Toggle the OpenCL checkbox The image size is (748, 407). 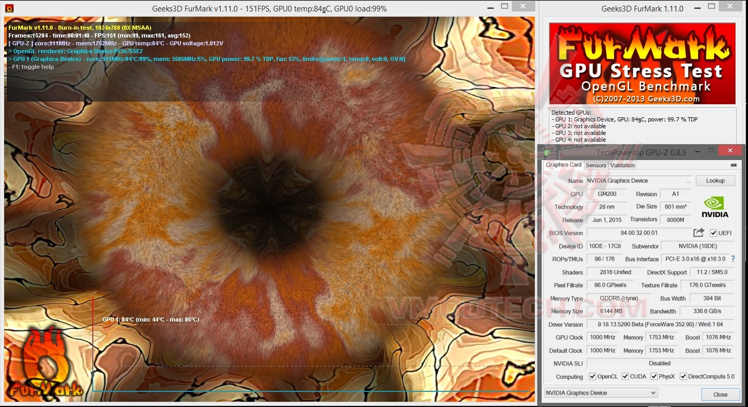(x=592, y=376)
